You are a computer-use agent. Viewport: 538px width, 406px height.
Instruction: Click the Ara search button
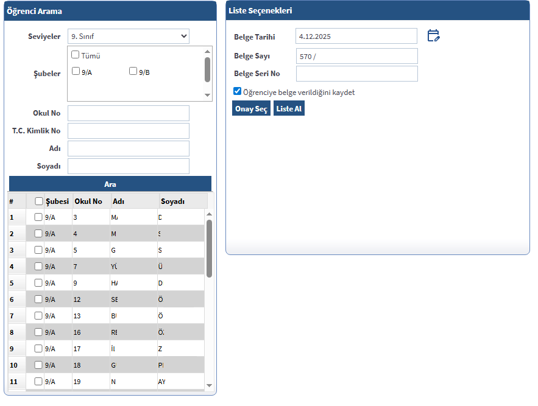(x=110, y=184)
